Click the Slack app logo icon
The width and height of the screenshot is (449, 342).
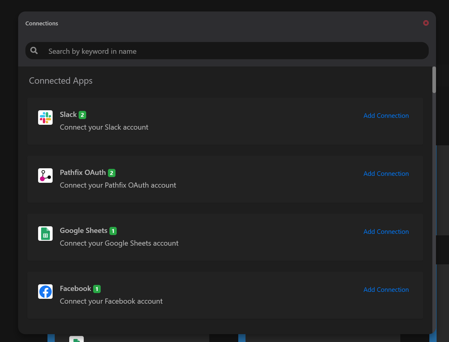pos(45,118)
